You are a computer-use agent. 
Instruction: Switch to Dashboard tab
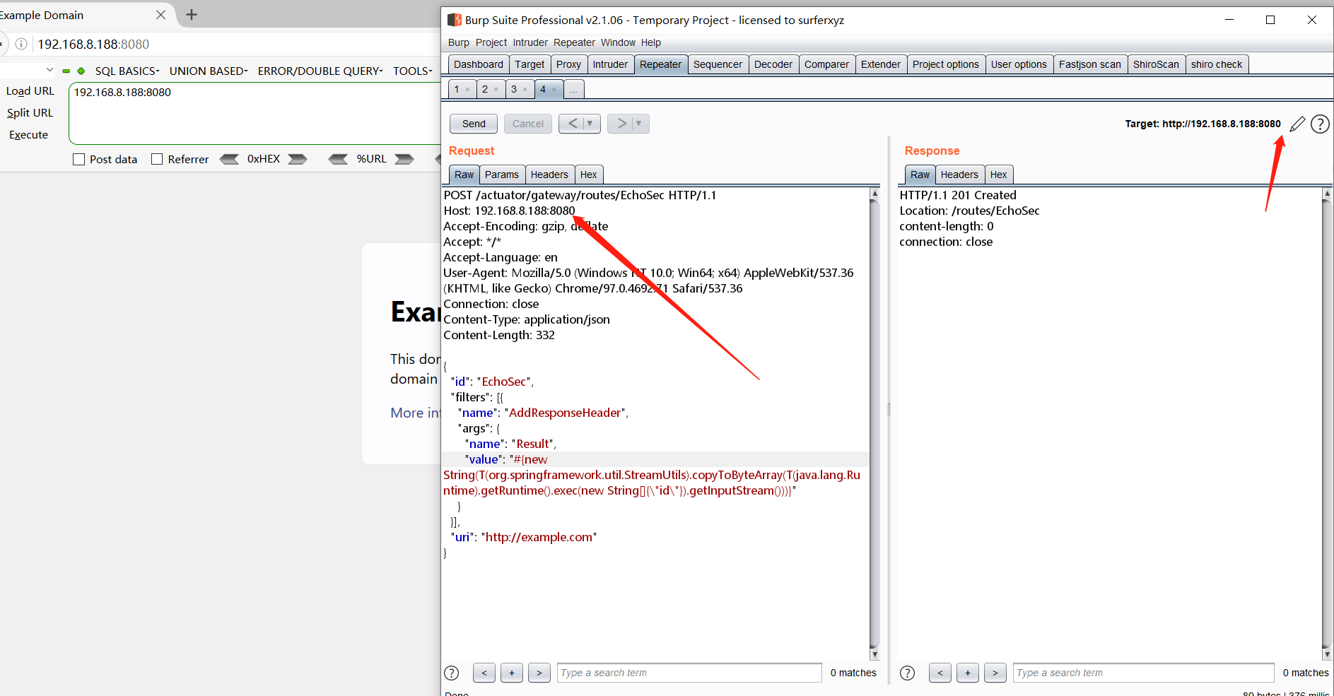(x=479, y=64)
